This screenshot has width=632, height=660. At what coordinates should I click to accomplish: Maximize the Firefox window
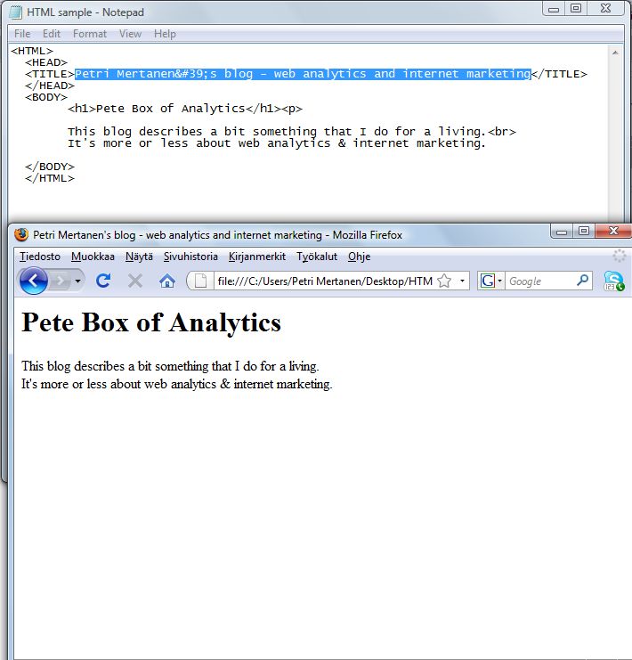[584, 231]
